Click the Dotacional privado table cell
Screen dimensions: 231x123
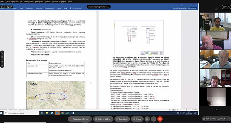[x=66, y=63]
